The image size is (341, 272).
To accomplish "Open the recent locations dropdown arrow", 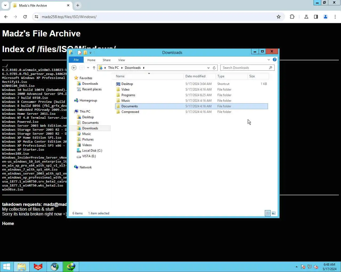I will point(88,68).
